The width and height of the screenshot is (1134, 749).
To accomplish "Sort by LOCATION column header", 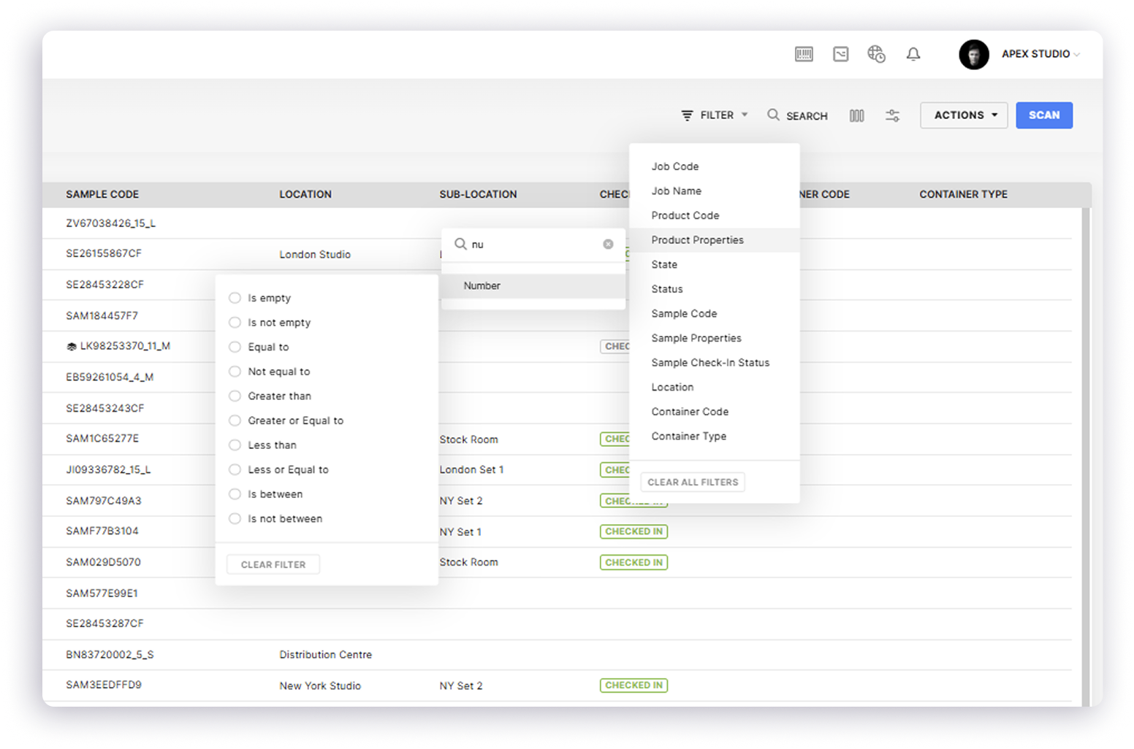I will pyautogui.click(x=305, y=194).
